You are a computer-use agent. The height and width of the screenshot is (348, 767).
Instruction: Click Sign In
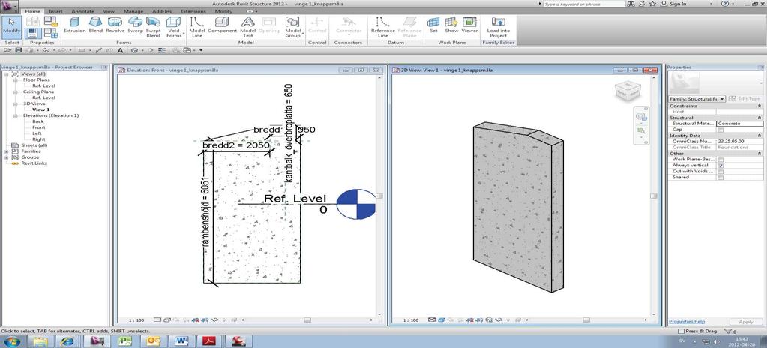[x=678, y=4]
